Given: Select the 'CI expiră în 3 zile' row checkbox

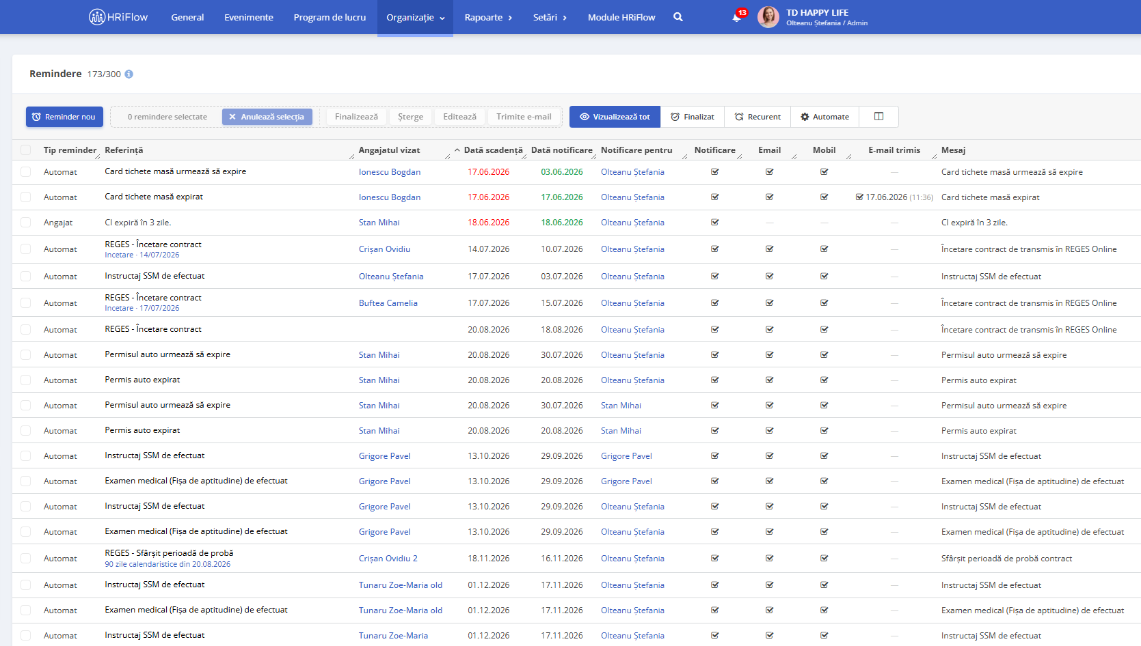Looking at the screenshot, I should coord(25,223).
